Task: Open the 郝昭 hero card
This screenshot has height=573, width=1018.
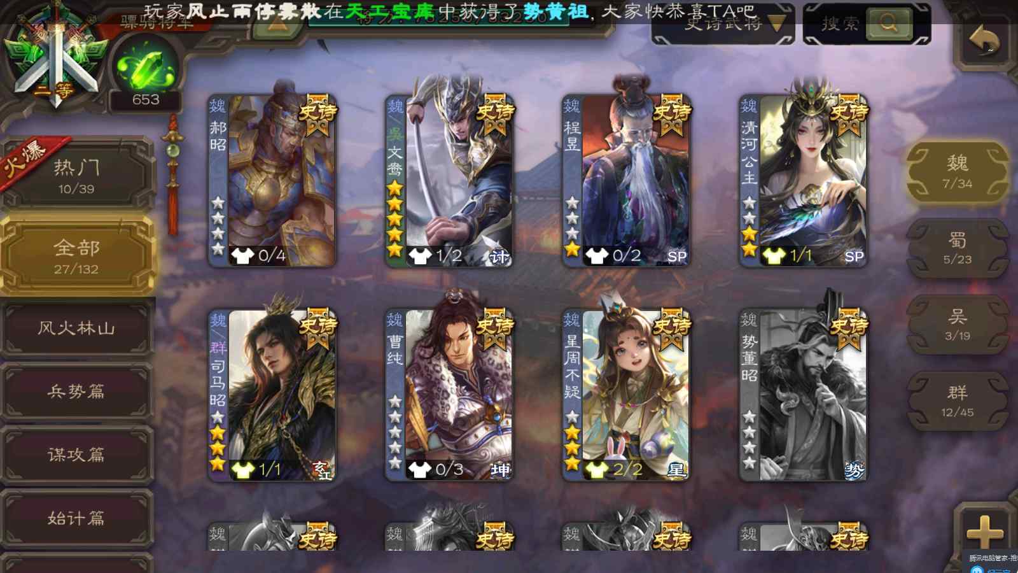Action: pyautogui.click(x=272, y=180)
